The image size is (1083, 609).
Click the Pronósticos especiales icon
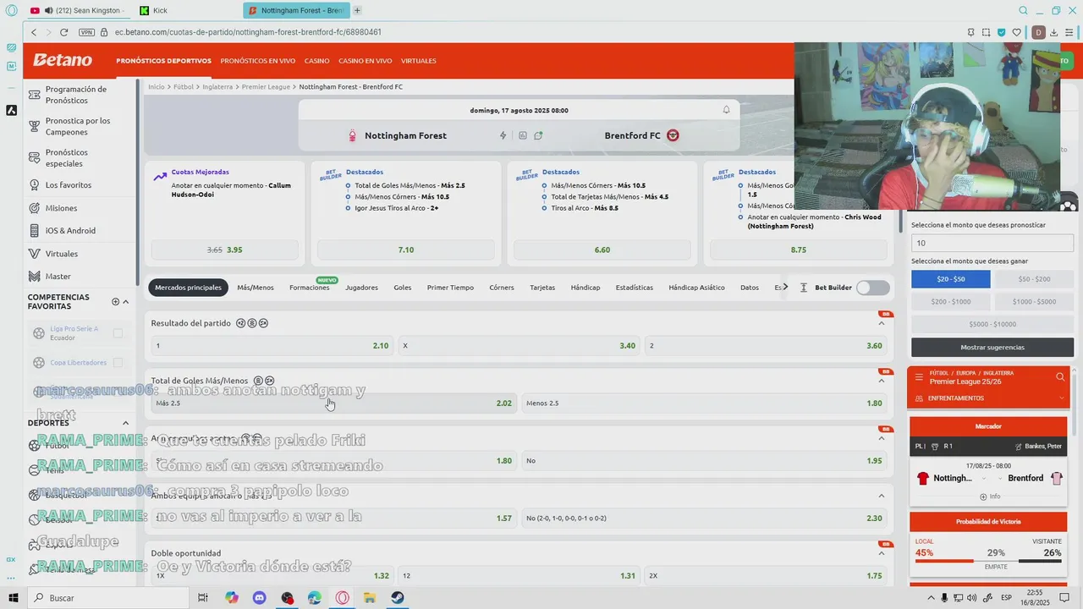pos(35,158)
